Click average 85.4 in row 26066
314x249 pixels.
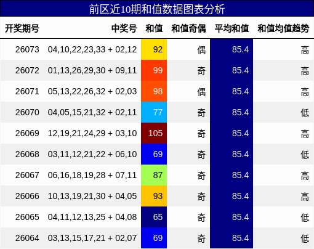[240, 196]
